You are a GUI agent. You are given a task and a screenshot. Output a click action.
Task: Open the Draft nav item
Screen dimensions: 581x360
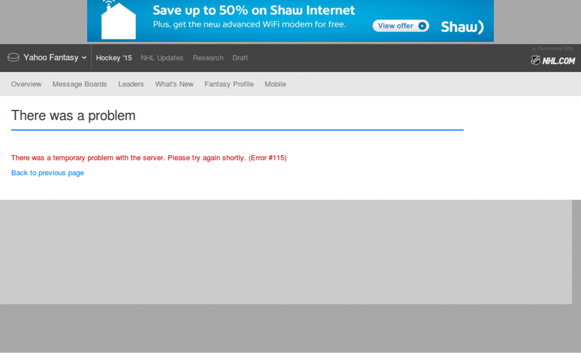240,58
